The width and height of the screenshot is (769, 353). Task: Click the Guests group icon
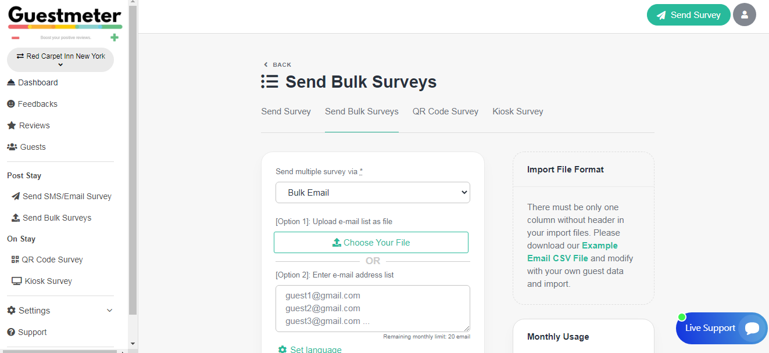point(12,147)
